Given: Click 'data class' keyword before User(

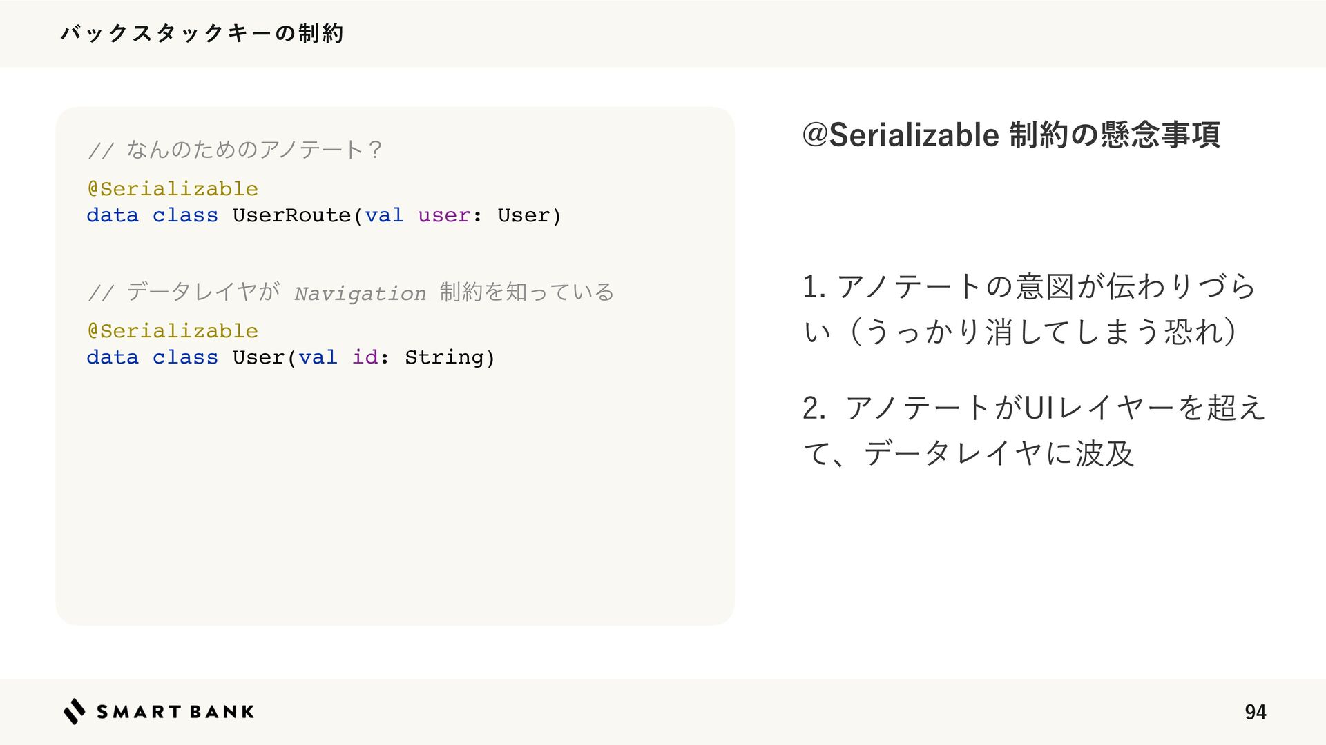Looking at the screenshot, I should (x=153, y=357).
